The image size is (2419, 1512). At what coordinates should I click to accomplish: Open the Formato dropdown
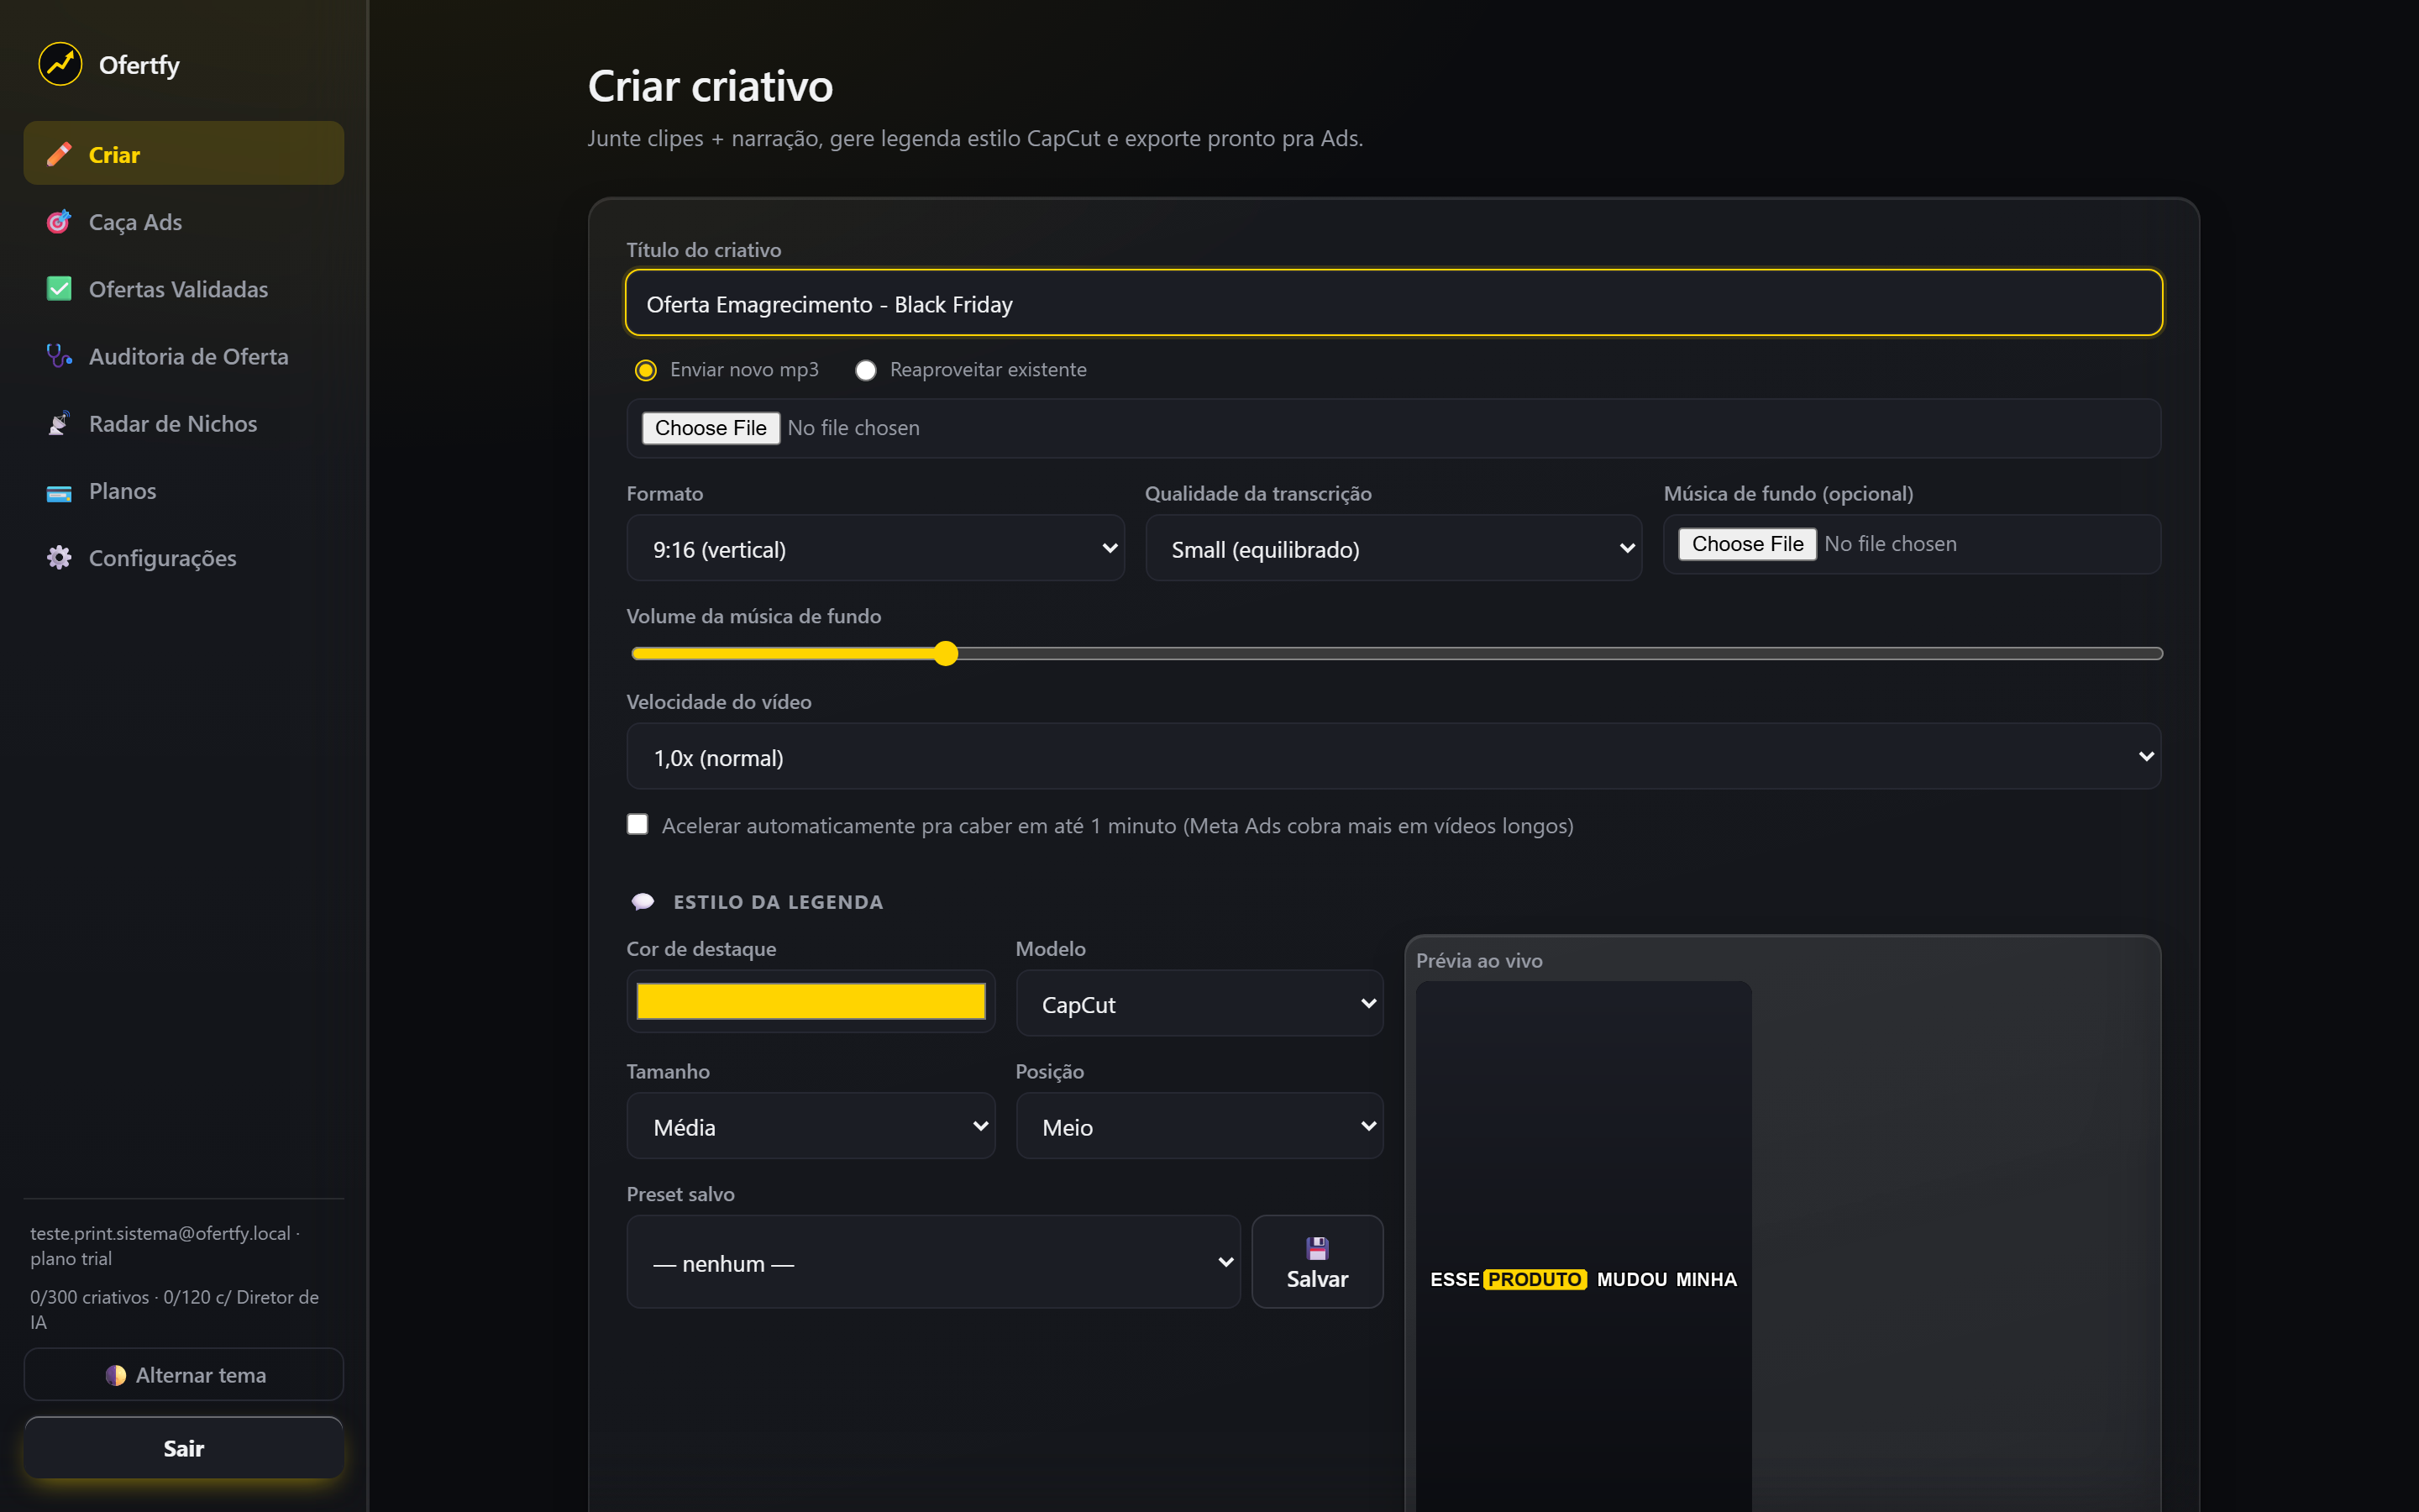tap(874, 548)
